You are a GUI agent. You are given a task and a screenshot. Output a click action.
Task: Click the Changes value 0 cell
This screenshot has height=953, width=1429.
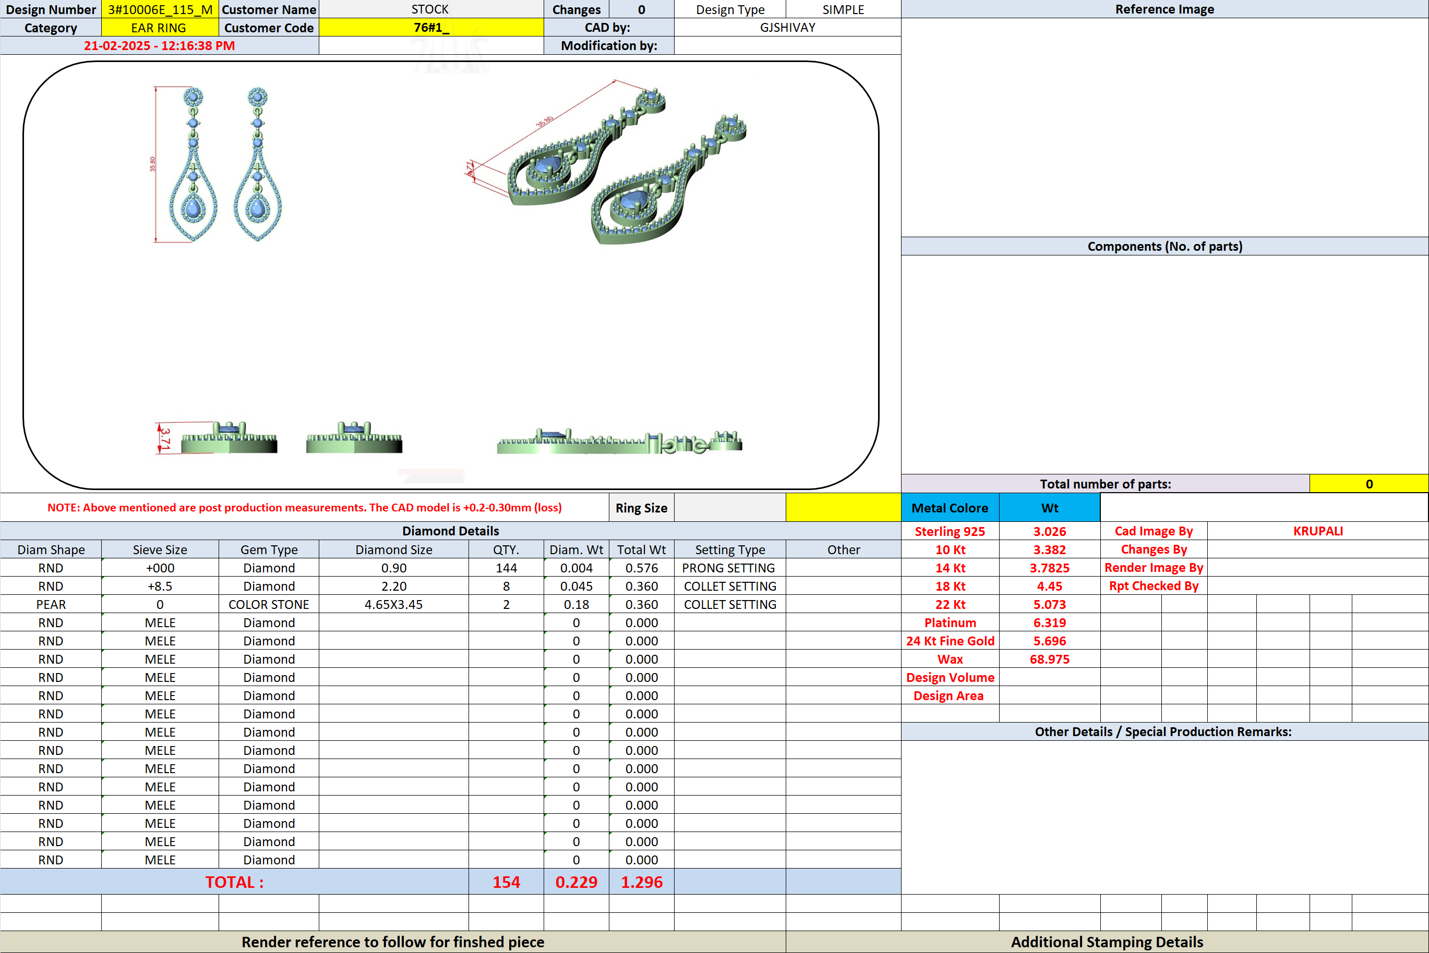[x=642, y=9]
